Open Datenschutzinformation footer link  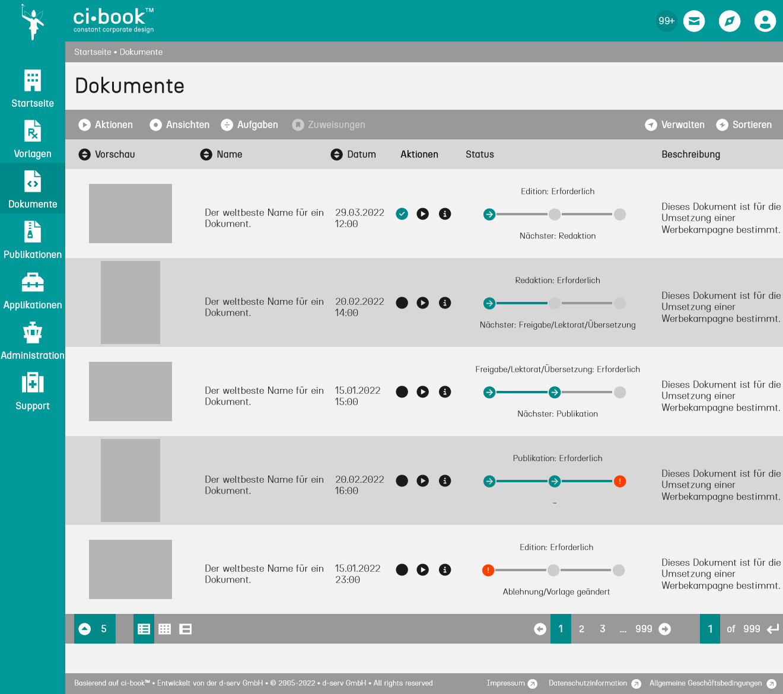pyautogui.click(x=594, y=683)
